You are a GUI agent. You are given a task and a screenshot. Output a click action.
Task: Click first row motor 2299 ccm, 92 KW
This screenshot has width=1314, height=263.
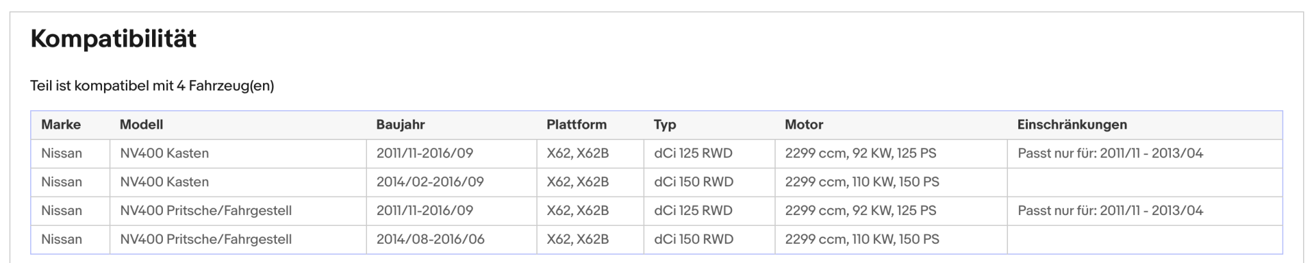click(x=860, y=154)
